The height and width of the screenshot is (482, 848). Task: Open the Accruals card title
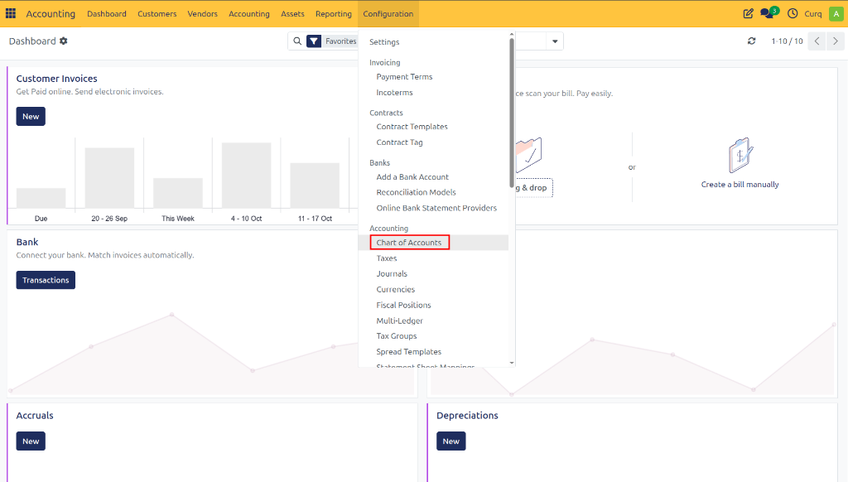pos(35,416)
